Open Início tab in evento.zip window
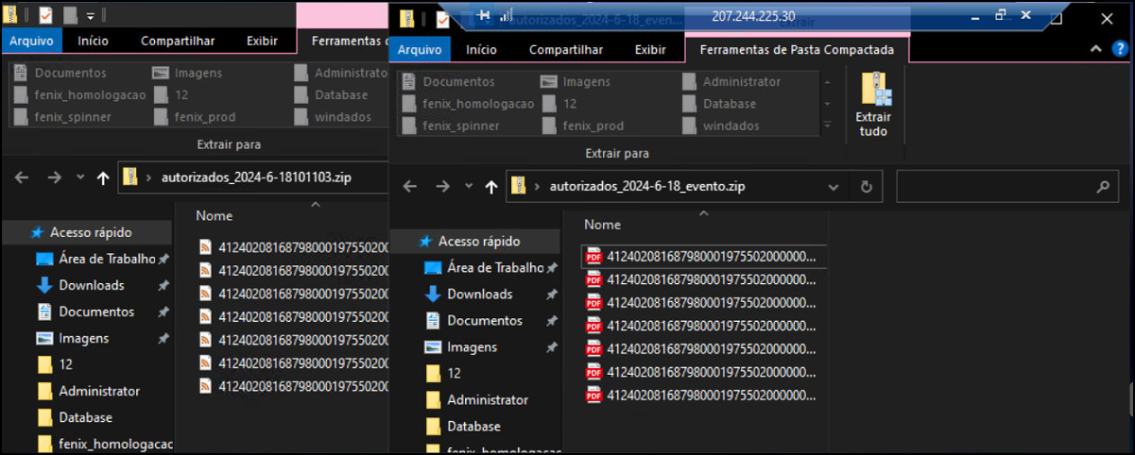 (481, 50)
